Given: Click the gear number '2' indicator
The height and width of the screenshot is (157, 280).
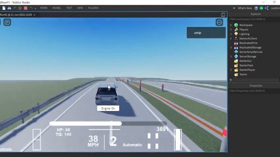Looking at the screenshot, I should 113,141.
